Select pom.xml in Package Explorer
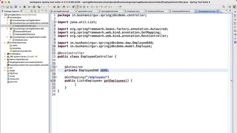Image resolution: width=237 pixels, height=133 pixels. [13, 82]
